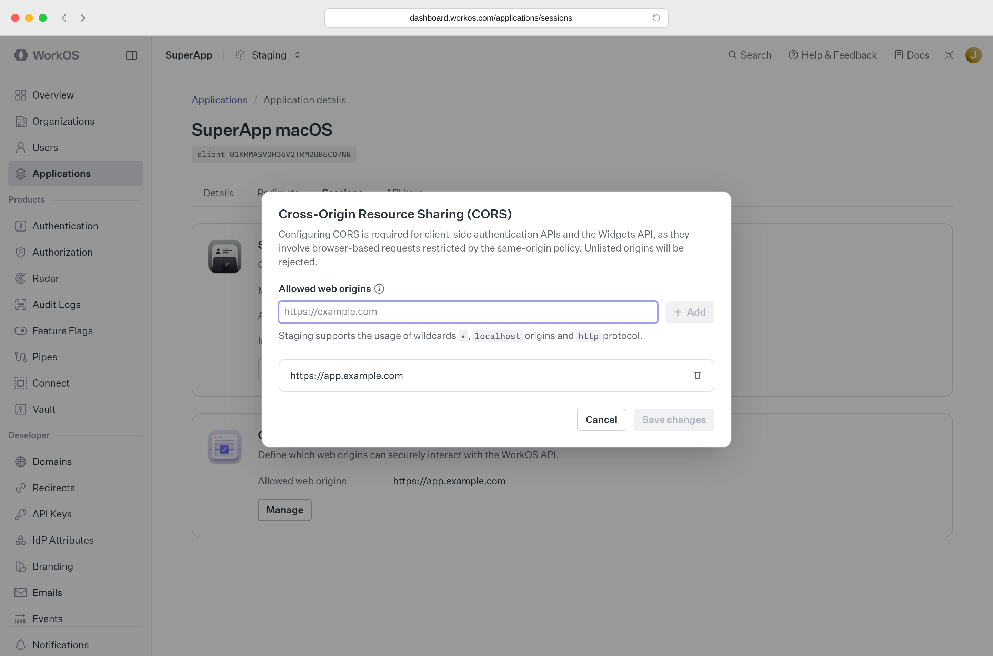Switch to the Details tab
Viewport: 993px width, 656px height.
coord(219,193)
